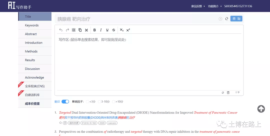
Task: Open the Introduction section
Action: point(35,43)
